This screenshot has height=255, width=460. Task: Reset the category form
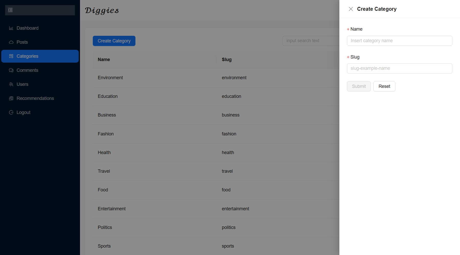(384, 86)
